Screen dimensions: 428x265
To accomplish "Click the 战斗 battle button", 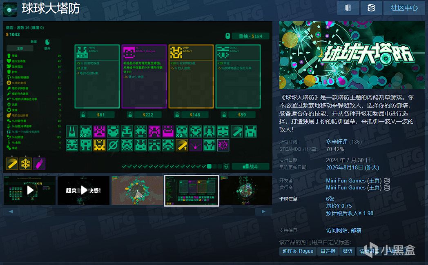I will (x=251, y=166).
